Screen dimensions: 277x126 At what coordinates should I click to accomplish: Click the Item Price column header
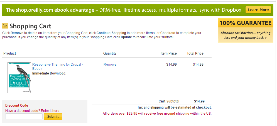(x=168, y=53)
